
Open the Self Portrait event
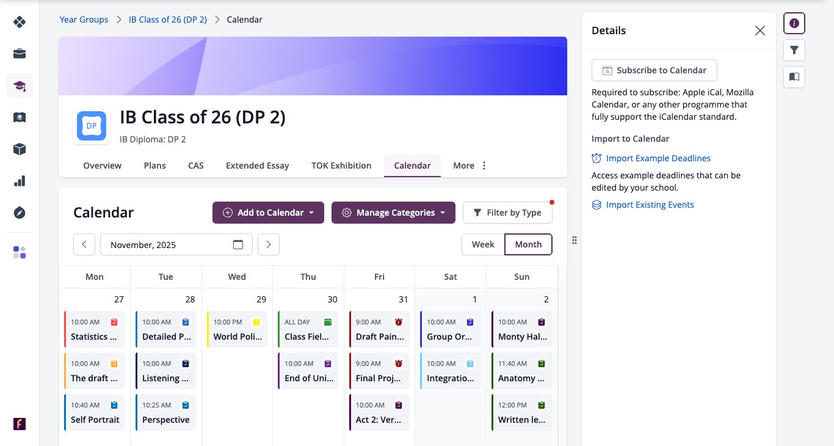pos(95,412)
